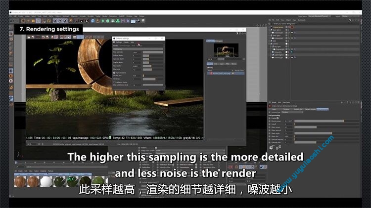Collapse the Key light object tree
This screenshot has height=208, width=371.
[271, 46]
